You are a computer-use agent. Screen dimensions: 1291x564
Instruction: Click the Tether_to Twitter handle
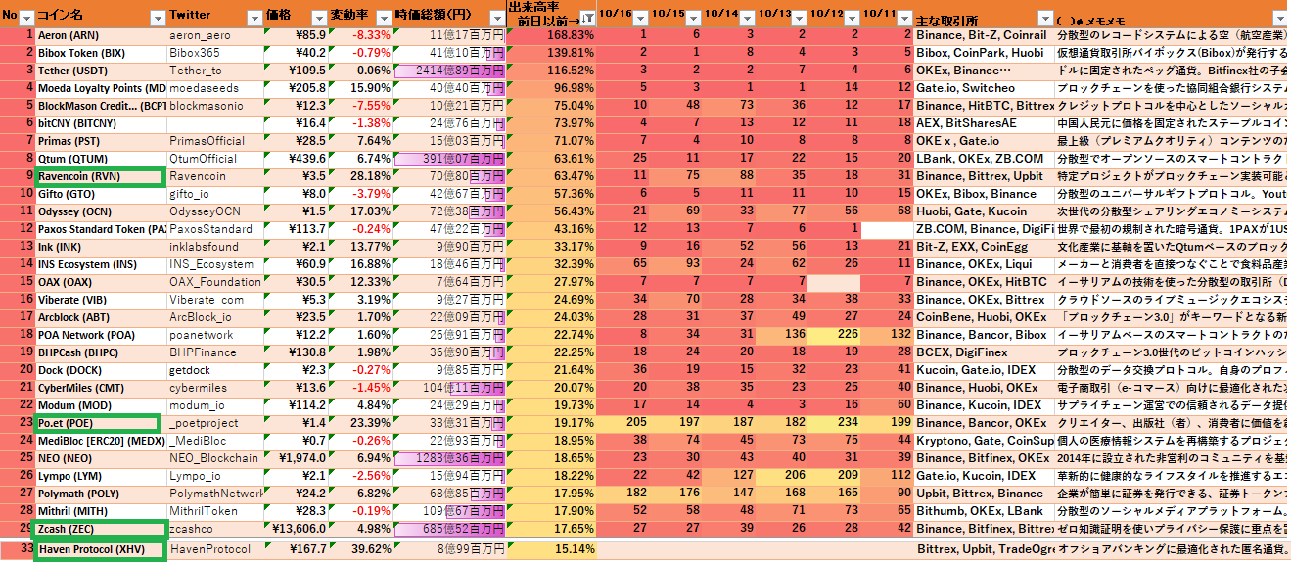pos(196,70)
